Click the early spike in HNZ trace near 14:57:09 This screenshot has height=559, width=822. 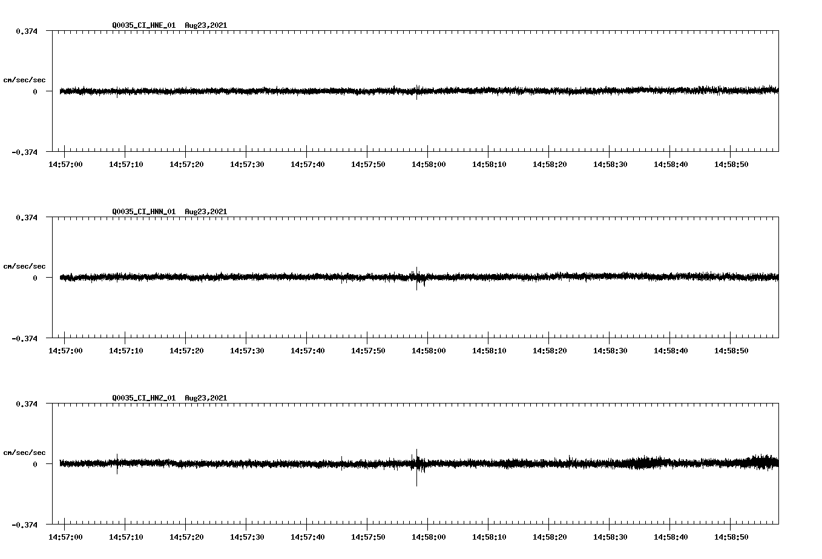coord(117,464)
